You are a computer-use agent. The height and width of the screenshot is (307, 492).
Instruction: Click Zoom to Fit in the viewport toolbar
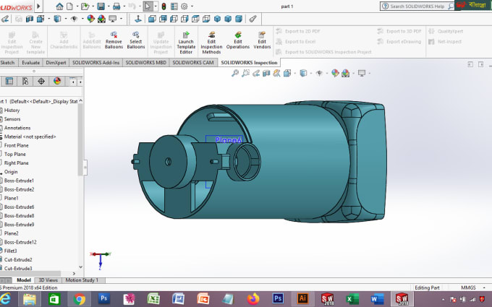click(x=234, y=73)
